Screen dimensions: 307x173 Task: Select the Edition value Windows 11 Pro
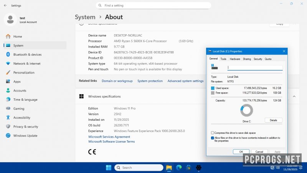point(125,108)
